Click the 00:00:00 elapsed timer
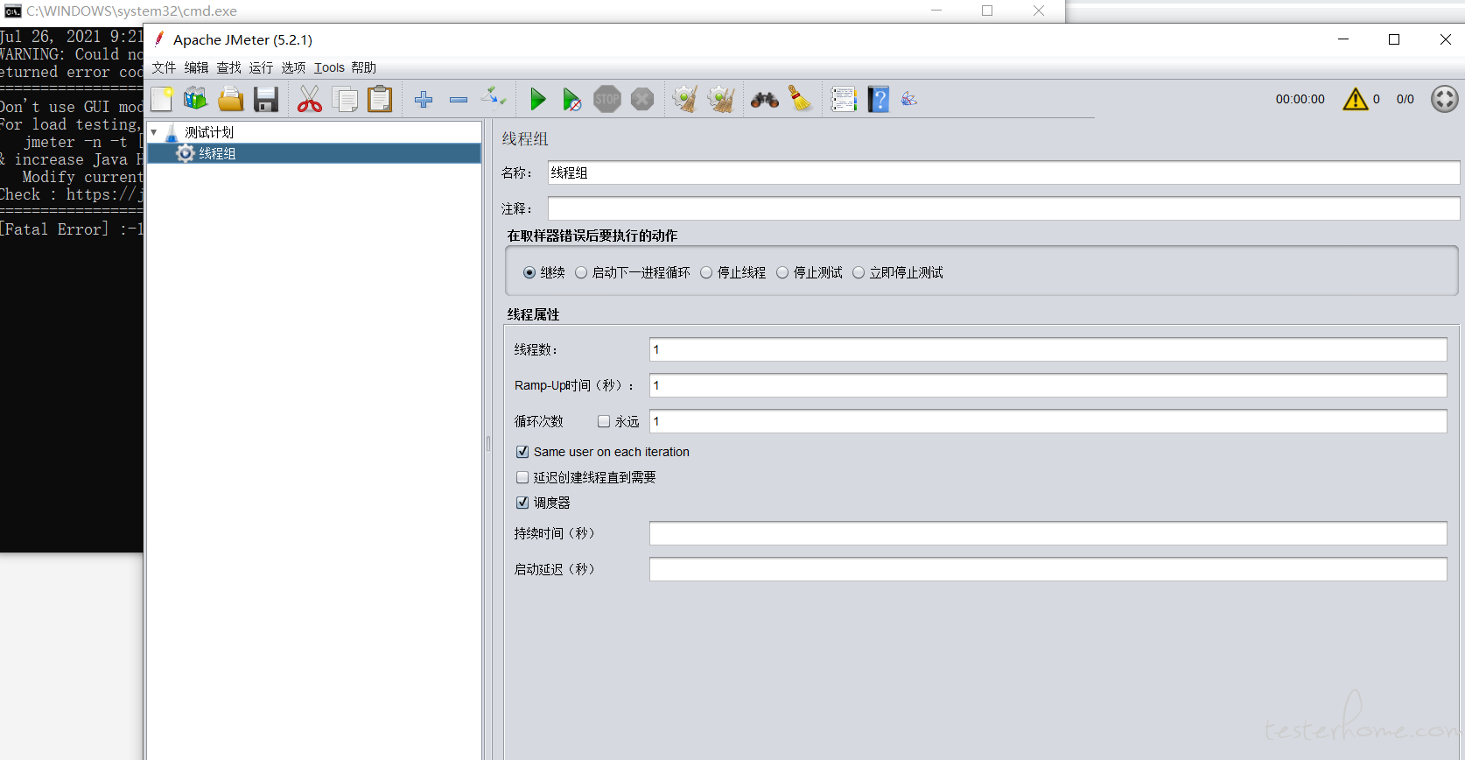The image size is (1465, 760). 1300,99
